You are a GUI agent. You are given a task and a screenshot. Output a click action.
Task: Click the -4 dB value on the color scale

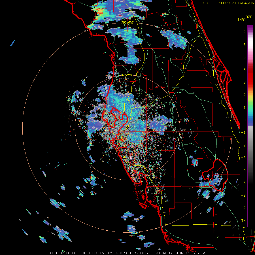[x=243, y=170]
